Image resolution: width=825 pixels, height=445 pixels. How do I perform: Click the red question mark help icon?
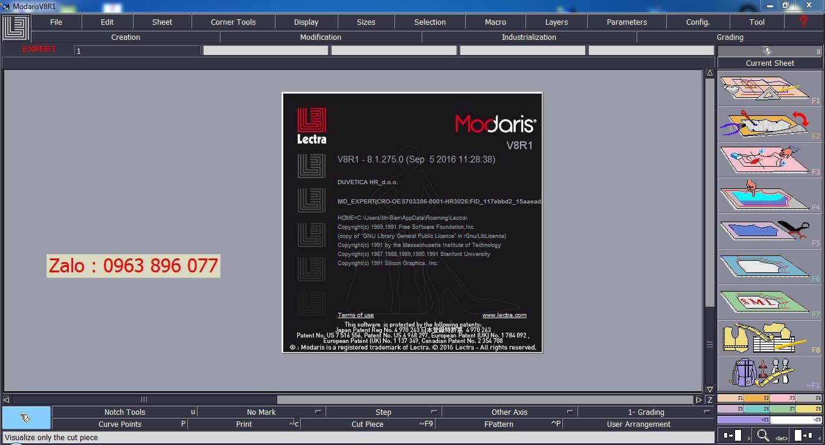tap(803, 22)
